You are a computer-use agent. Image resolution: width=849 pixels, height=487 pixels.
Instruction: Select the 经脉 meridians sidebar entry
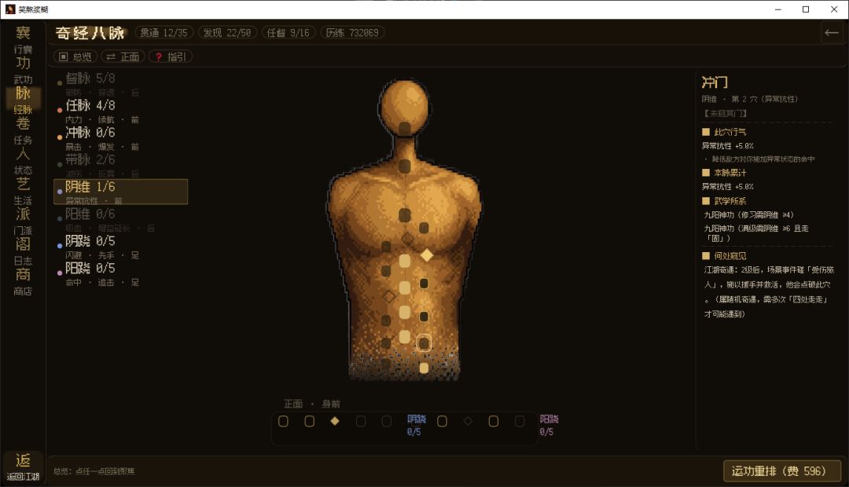23,100
